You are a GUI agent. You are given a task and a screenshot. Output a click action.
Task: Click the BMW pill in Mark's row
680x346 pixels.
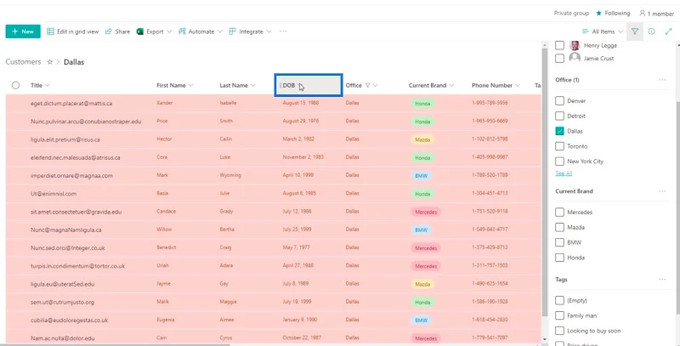(421, 176)
